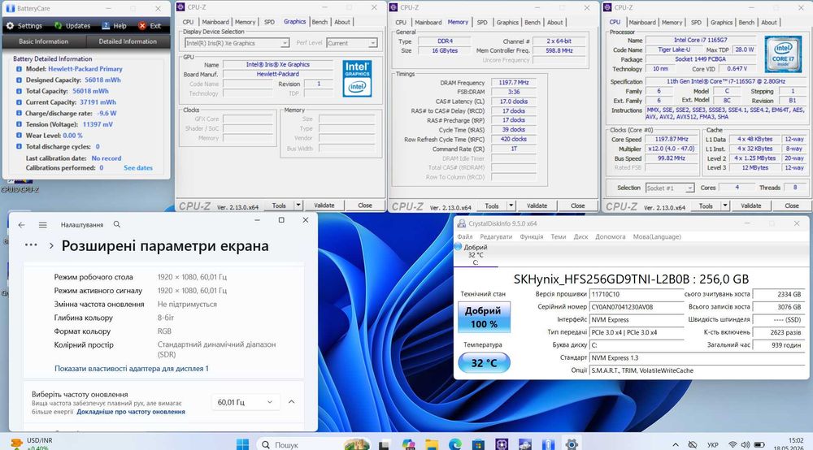Click the Добрий 100 % health status button
The height and width of the screenshot is (450, 813).
484,317
